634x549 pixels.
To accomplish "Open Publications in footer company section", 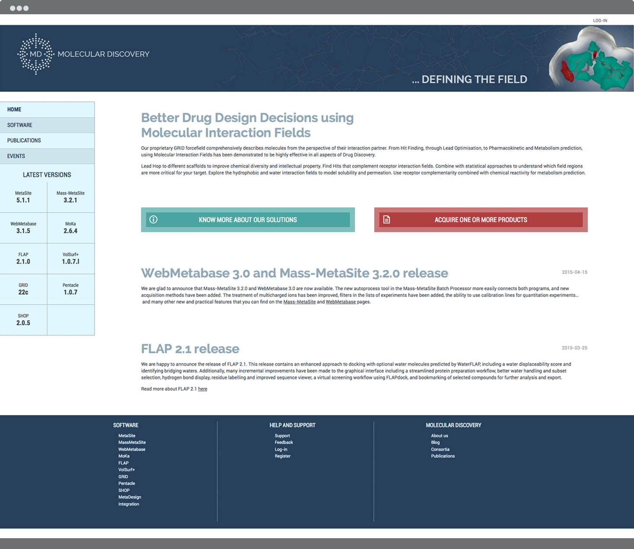I will [x=442, y=456].
